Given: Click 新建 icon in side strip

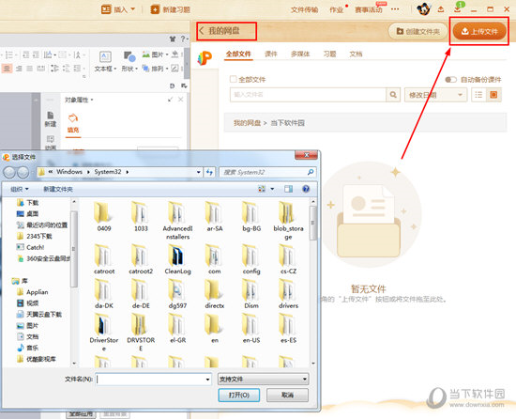Looking at the screenshot, I should pos(51,119).
